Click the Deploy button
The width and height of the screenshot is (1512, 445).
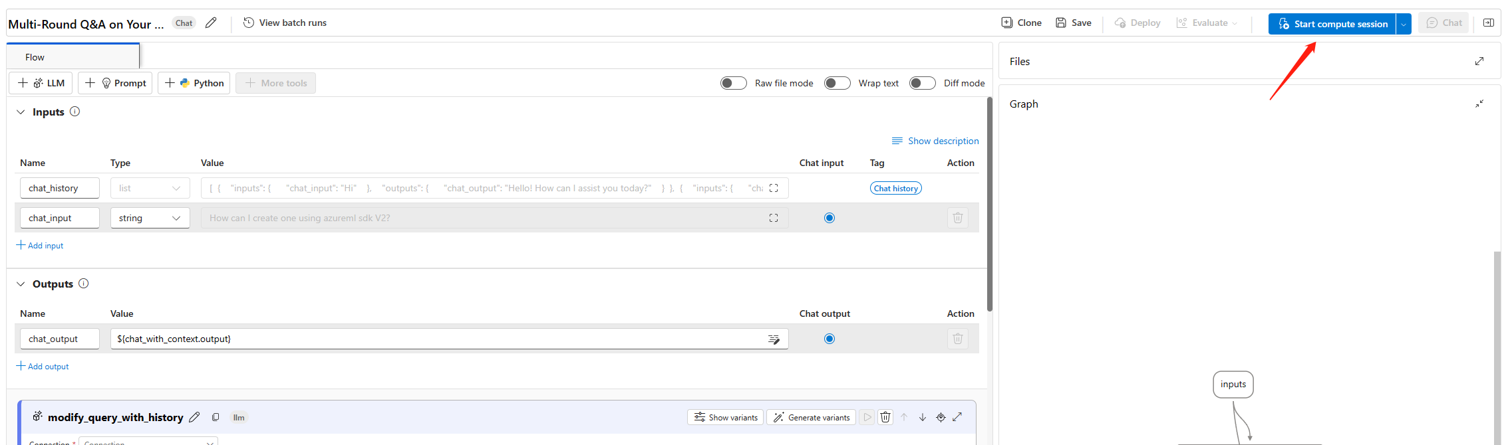pyautogui.click(x=1137, y=23)
